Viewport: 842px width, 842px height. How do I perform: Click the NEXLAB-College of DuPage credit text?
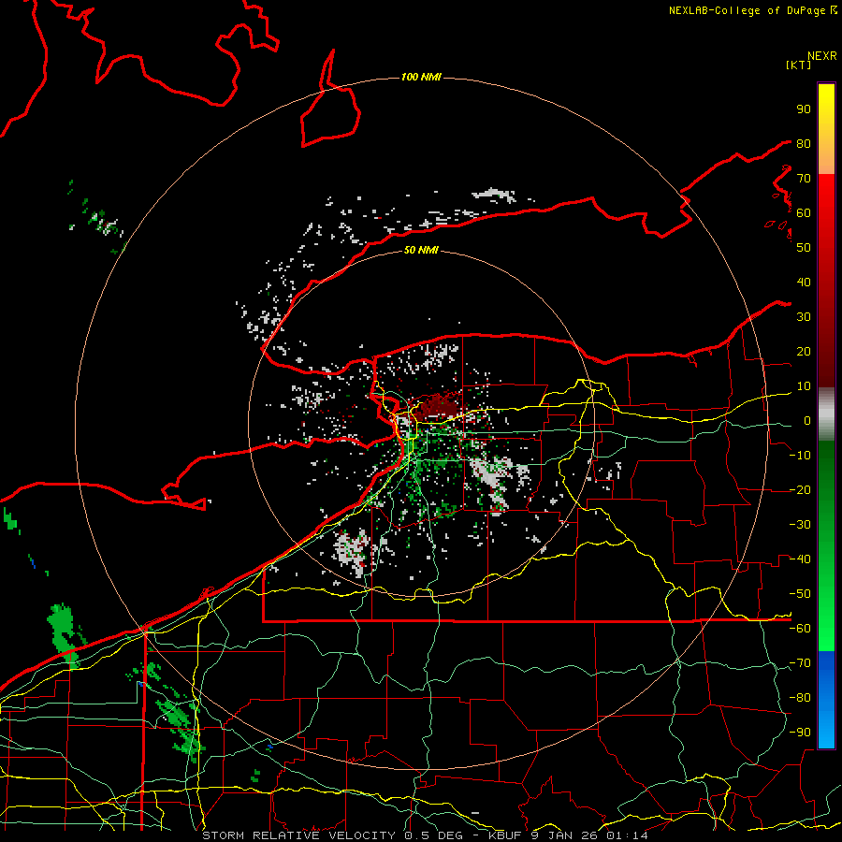752,10
